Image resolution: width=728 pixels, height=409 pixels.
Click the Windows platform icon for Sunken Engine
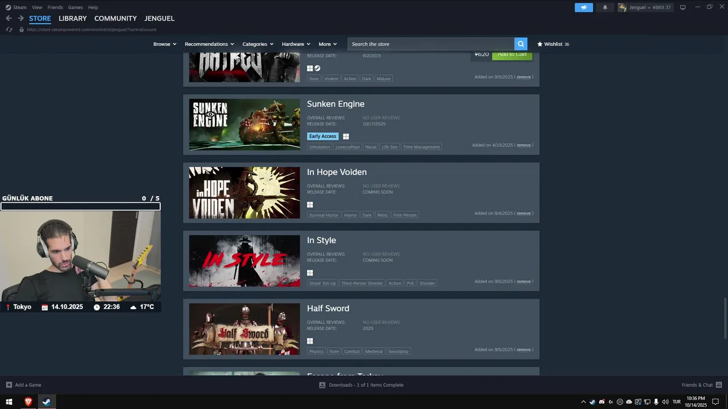pos(346,136)
